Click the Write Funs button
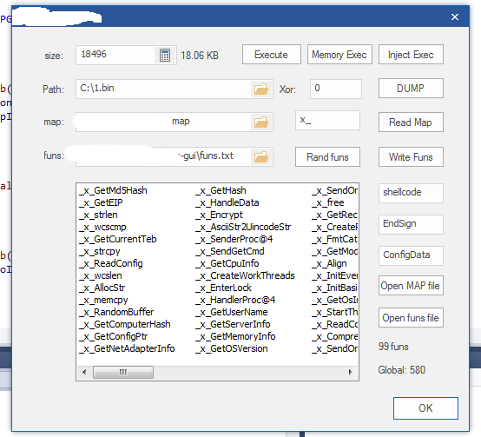This screenshot has width=481, height=437. point(411,157)
